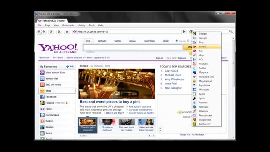The width and height of the screenshot is (270, 152).
Task: Open the Bookmarks menu
Action: (68, 25)
